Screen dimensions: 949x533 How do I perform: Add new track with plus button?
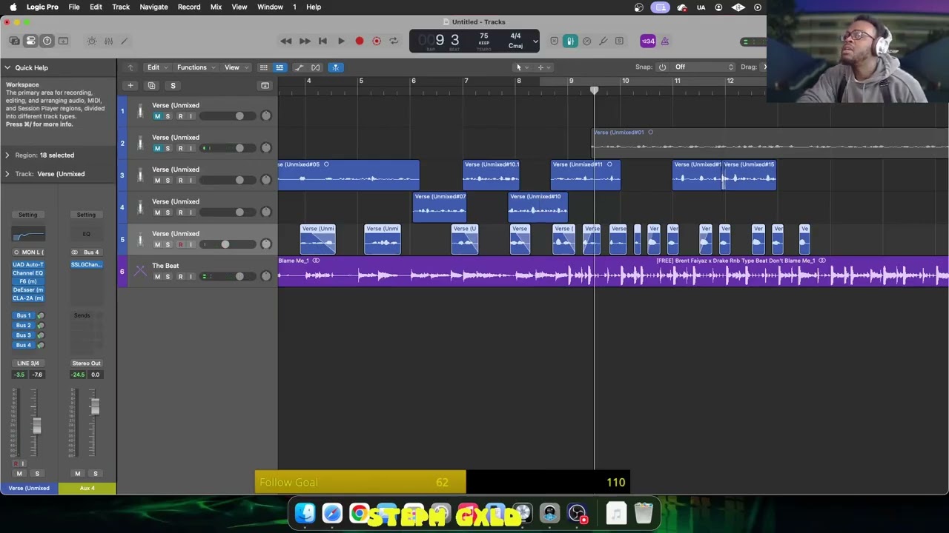pos(130,85)
